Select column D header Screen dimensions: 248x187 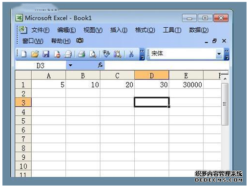[x=152, y=75]
